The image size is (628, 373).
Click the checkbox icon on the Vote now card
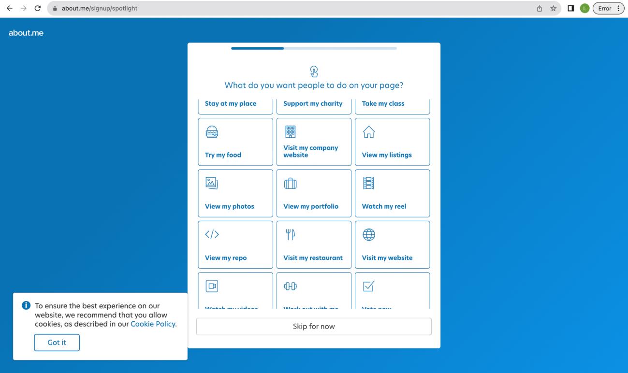click(x=368, y=286)
